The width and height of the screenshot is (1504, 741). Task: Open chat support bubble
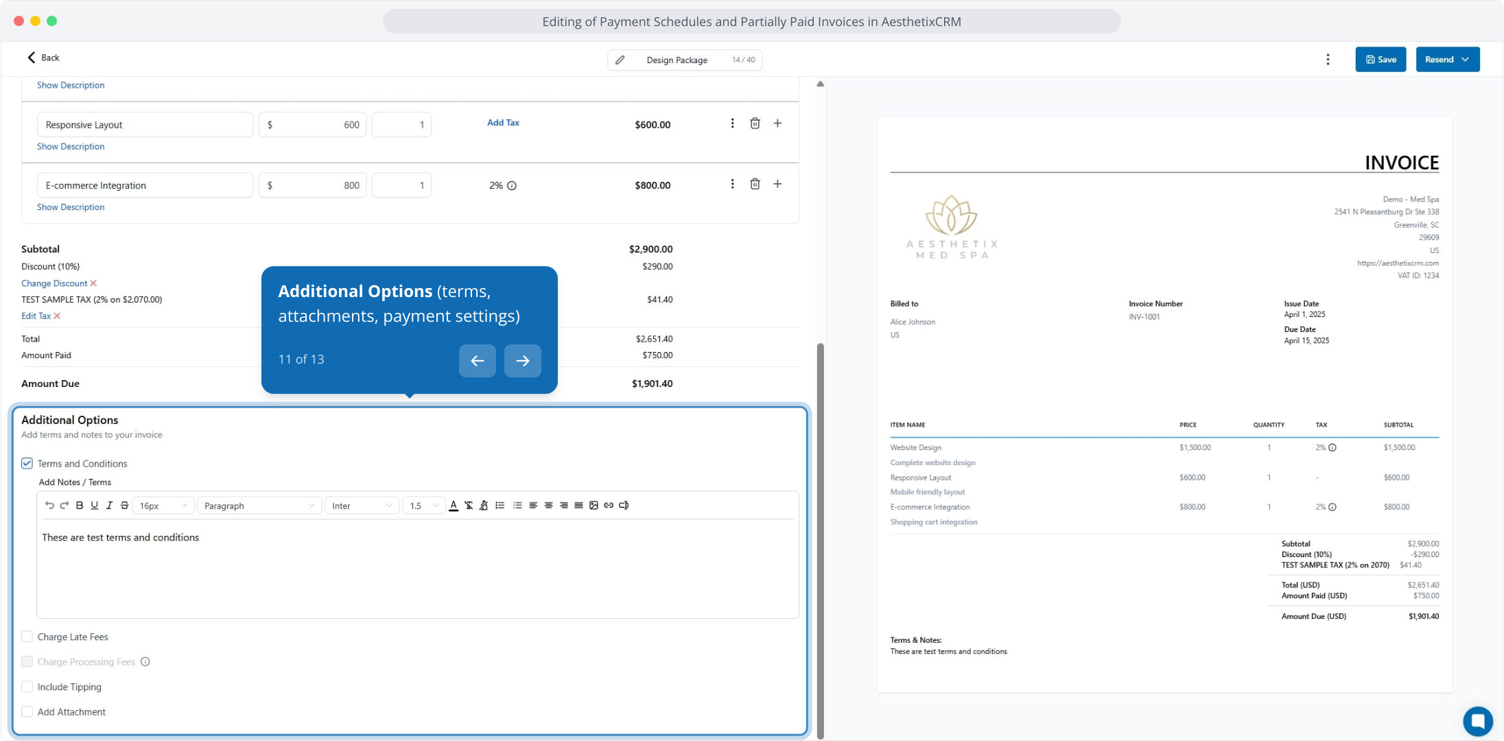(x=1477, y=721)
